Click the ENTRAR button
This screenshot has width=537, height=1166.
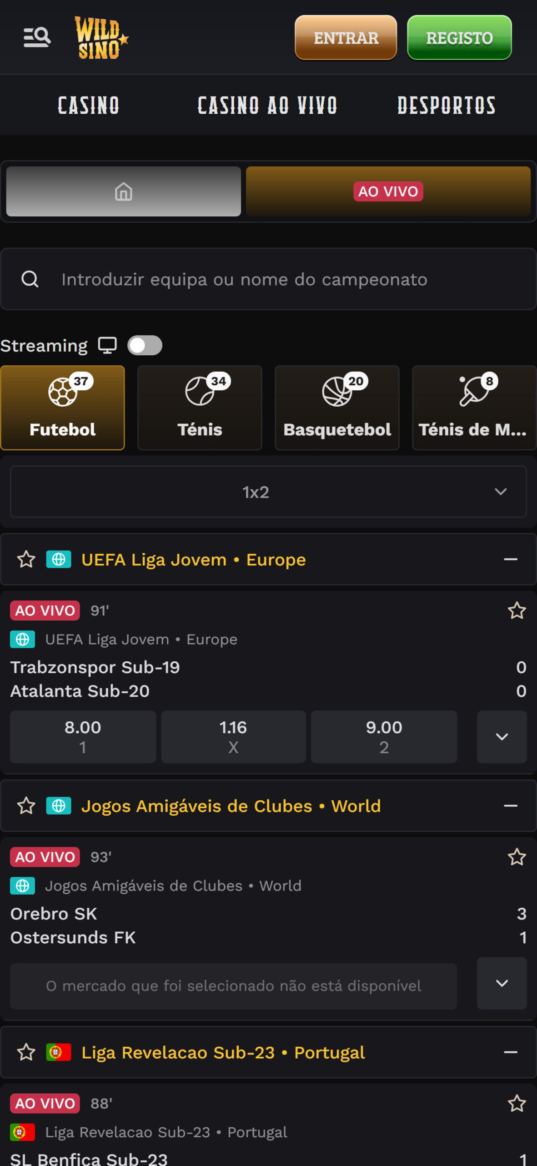345,38
